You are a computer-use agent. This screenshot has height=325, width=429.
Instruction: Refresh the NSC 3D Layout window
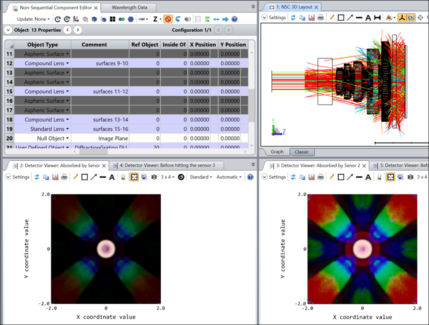[293, 17]
